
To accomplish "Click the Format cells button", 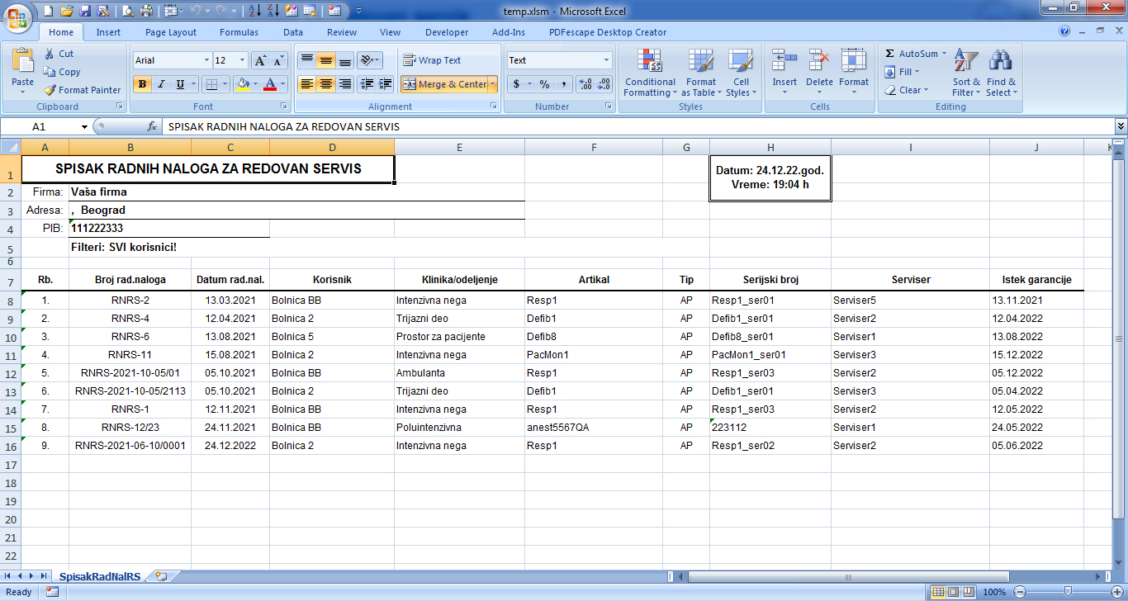I will pos(854,72).
